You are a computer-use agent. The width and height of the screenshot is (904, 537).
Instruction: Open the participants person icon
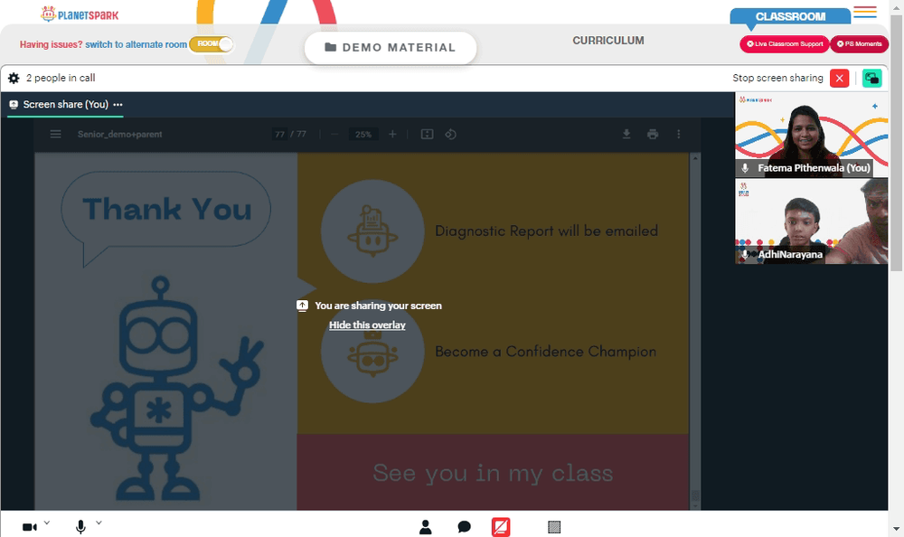pyautogui.click(x=426, y=527)
